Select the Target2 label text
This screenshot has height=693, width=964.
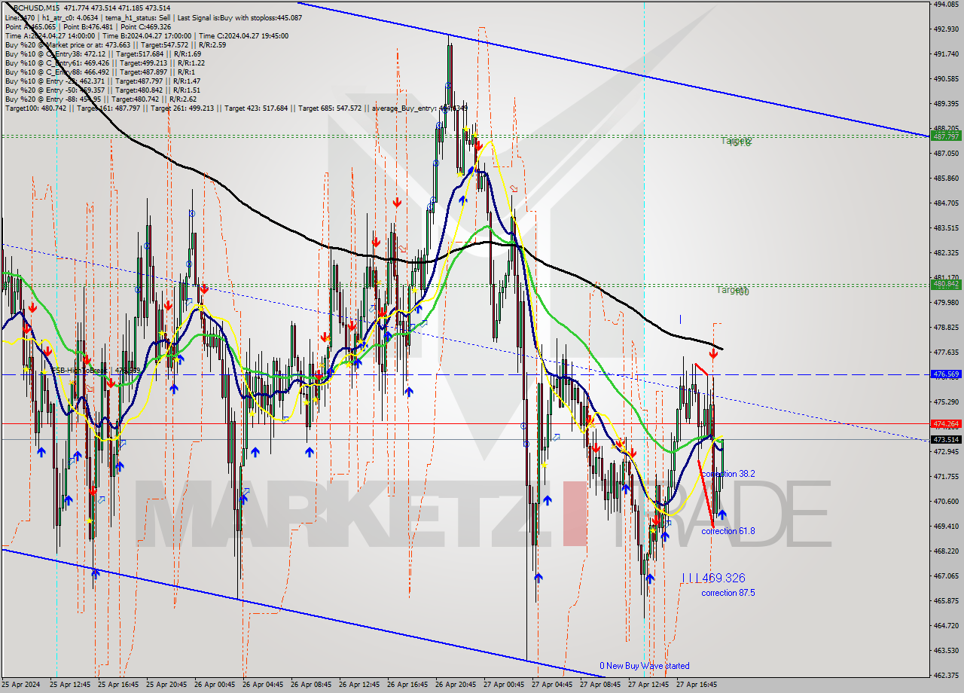(737, 141)
